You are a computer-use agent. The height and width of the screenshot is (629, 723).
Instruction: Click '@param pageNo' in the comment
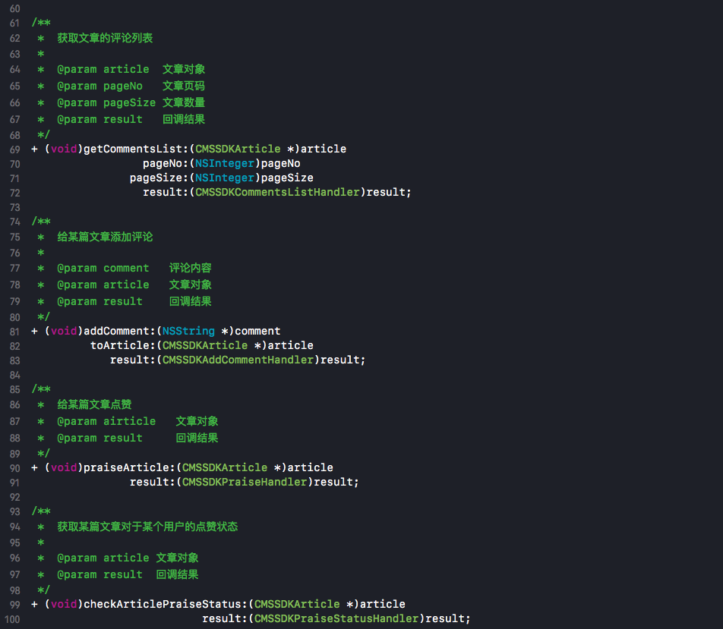point(99,86)
